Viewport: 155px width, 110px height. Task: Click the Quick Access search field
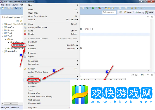(109, 12)
